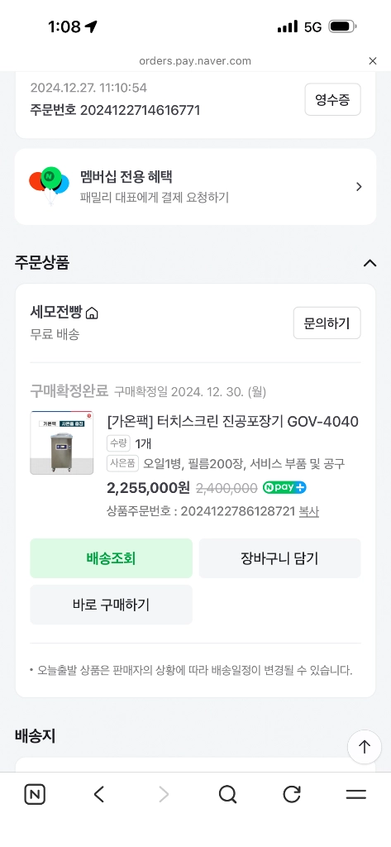Tap the forward arrow in bottom bar
Image resolution: width=391 pixels, height=847 pixels.
[x=164, y=794]
